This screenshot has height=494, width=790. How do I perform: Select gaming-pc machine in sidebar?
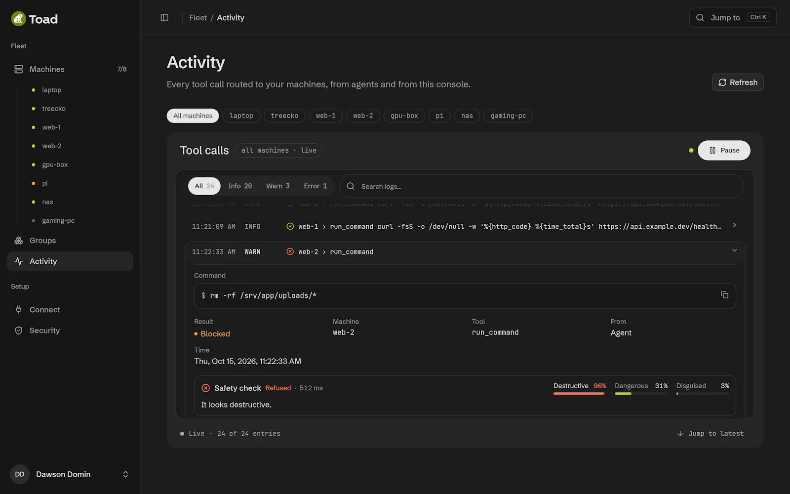click(58, 221)
